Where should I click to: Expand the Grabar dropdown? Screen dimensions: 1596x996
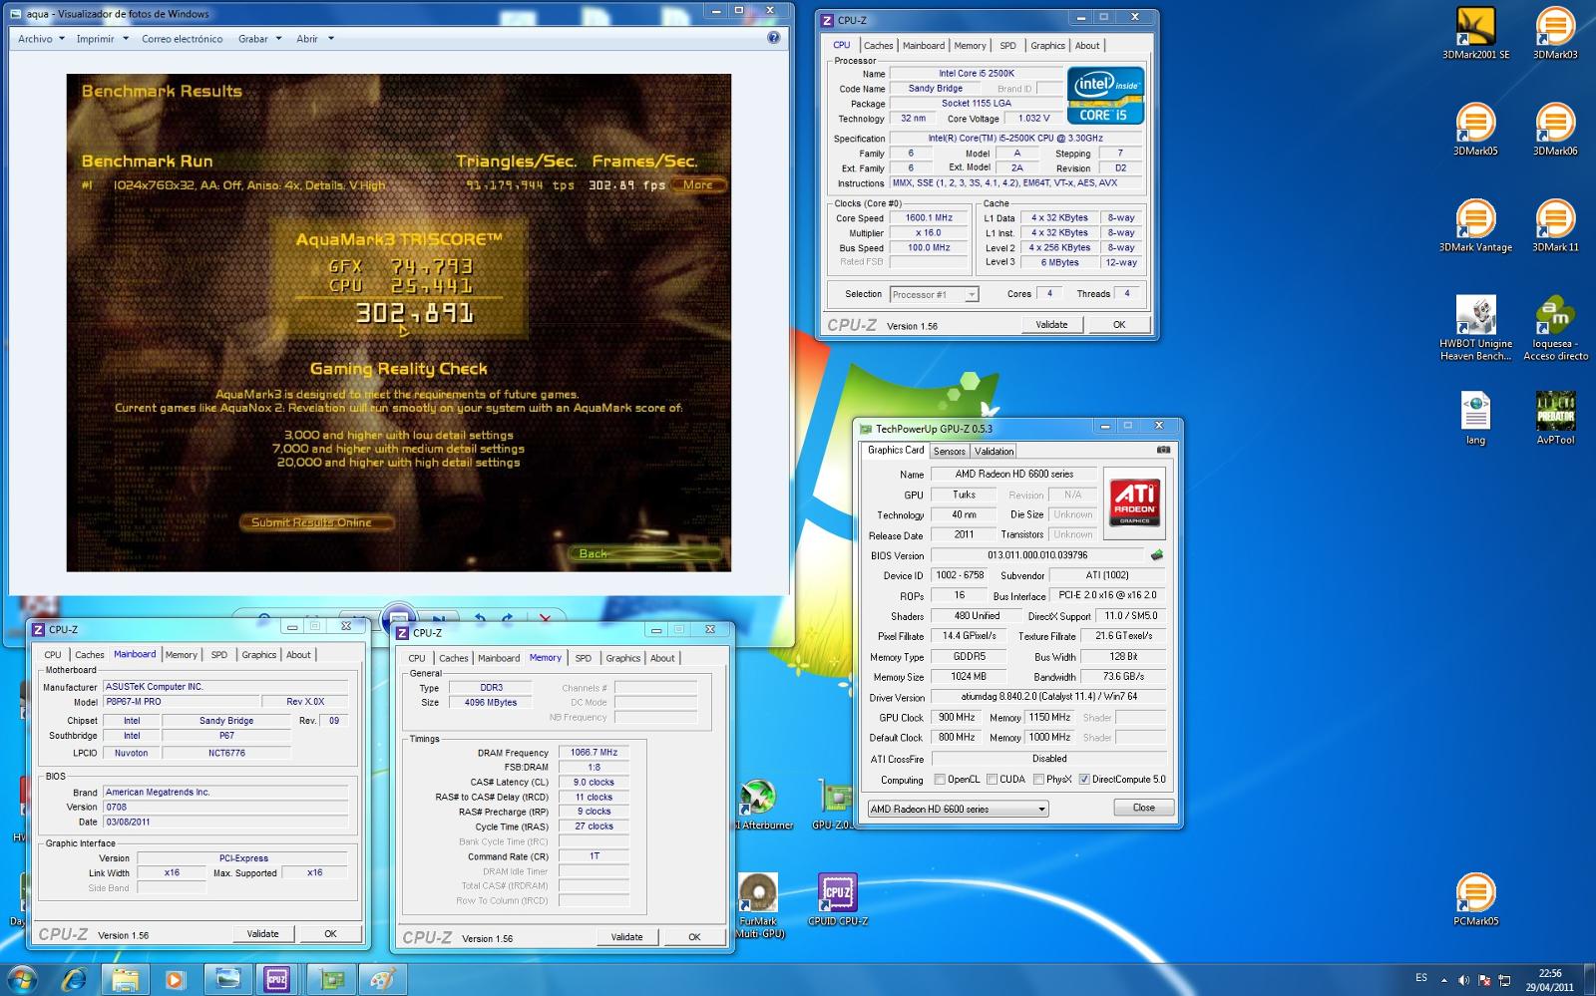(259, 39)
